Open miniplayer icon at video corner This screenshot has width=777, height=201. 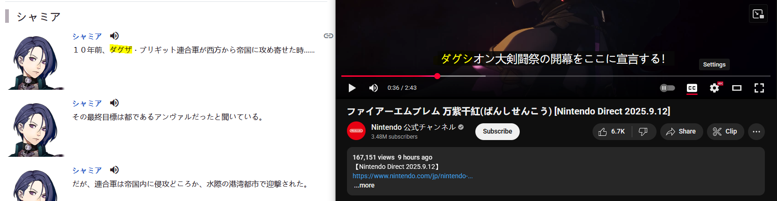[x=758, y=14]
